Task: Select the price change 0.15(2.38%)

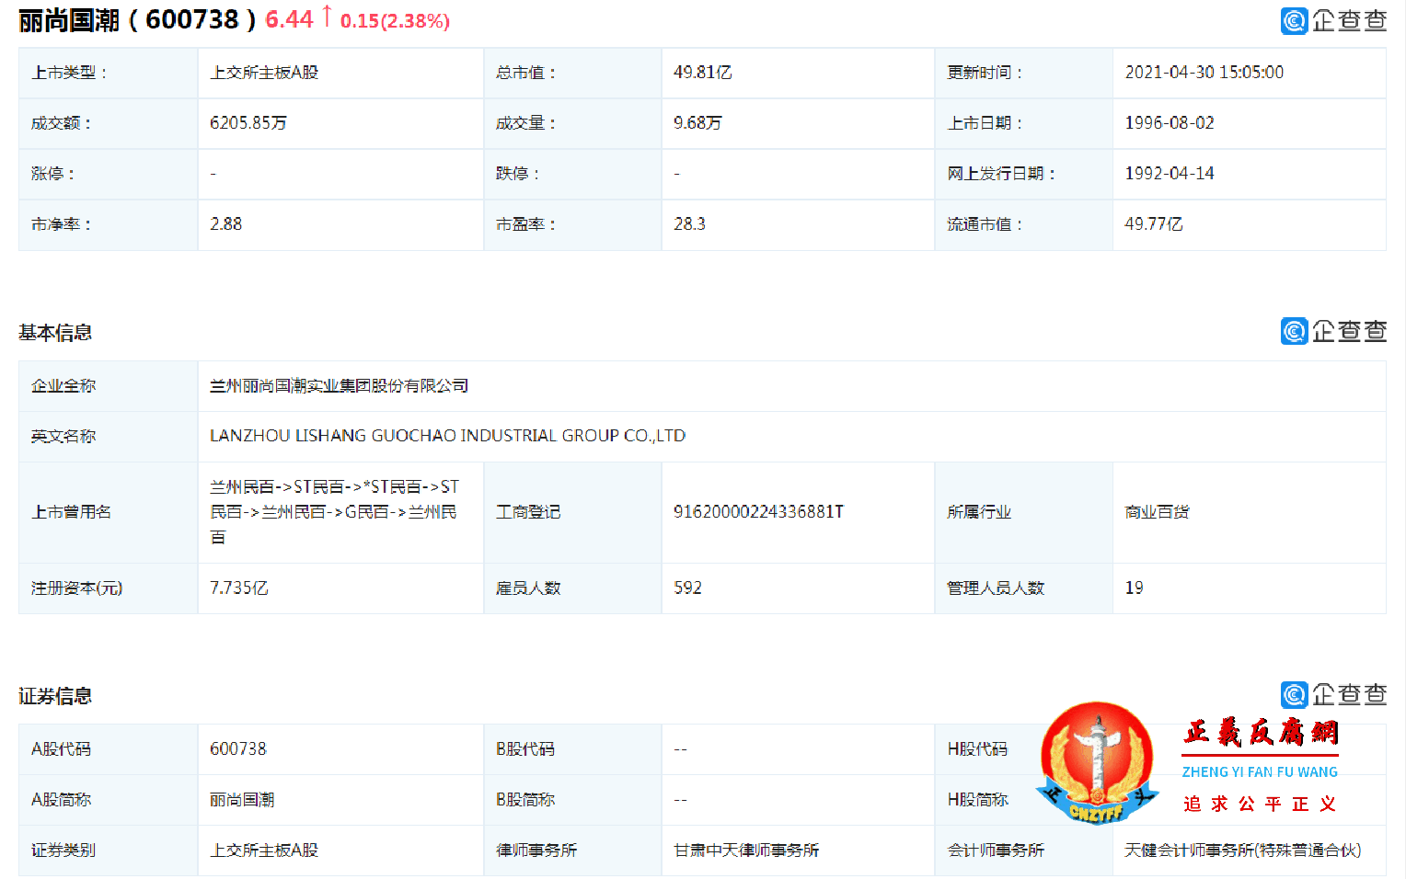Action: 394,20
